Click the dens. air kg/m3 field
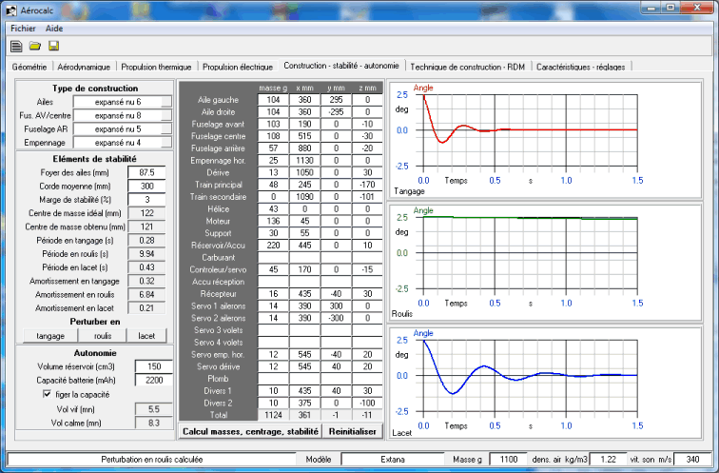719x473 pixels. (608, 460)
